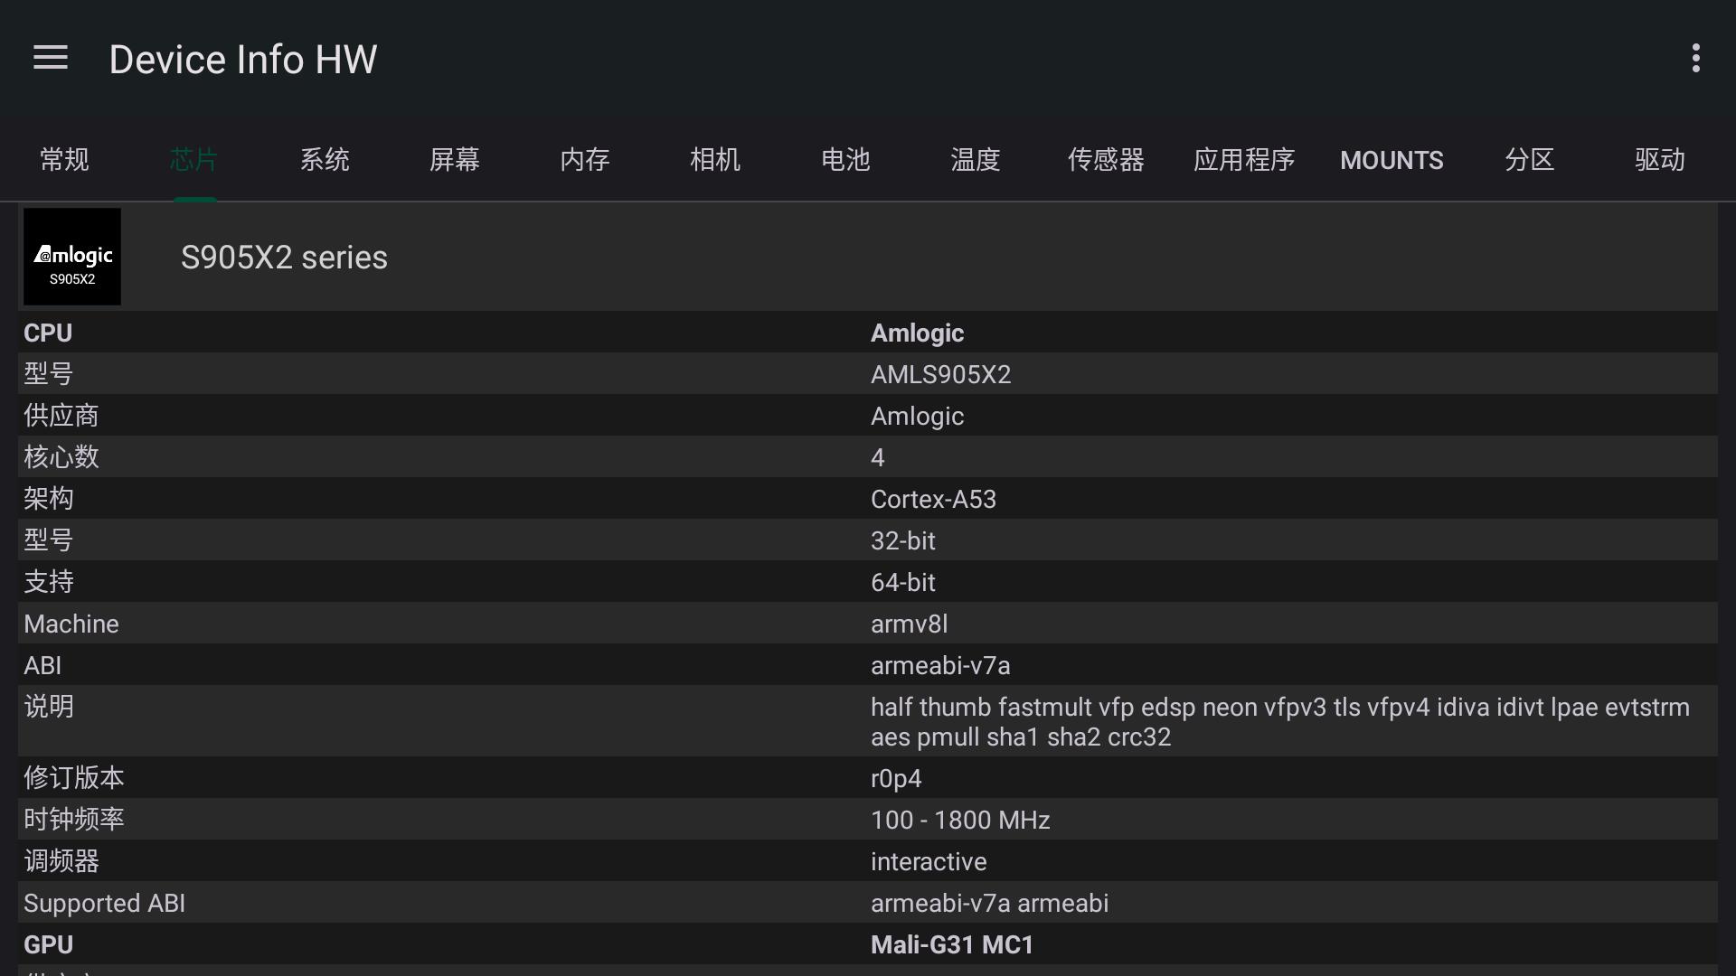Open the 驱动 tab
The height and width of the screenshot is (976, 1736).
1659,160
